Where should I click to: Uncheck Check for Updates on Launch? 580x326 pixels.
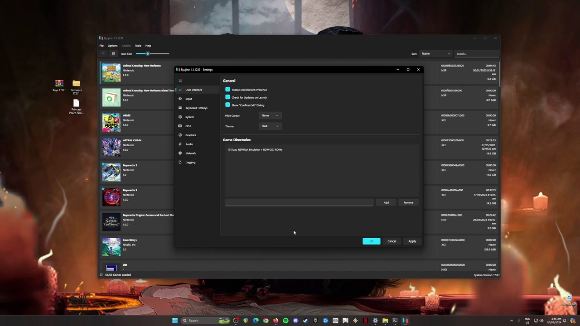click(227, 97)
